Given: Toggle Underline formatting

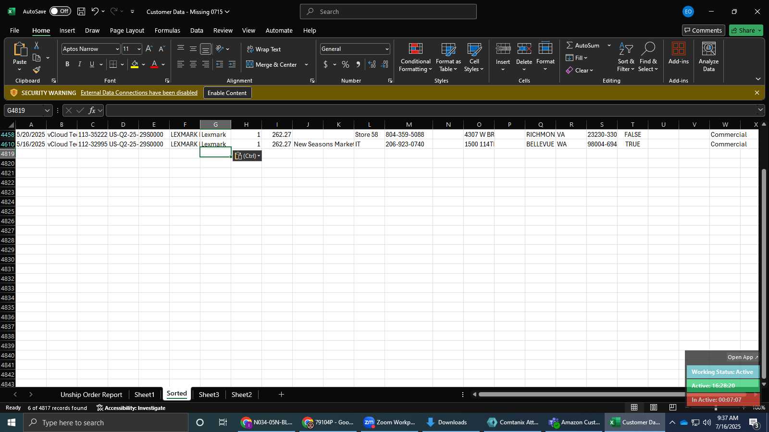Looking at the screenshot, I should click(x=92, y=64).
